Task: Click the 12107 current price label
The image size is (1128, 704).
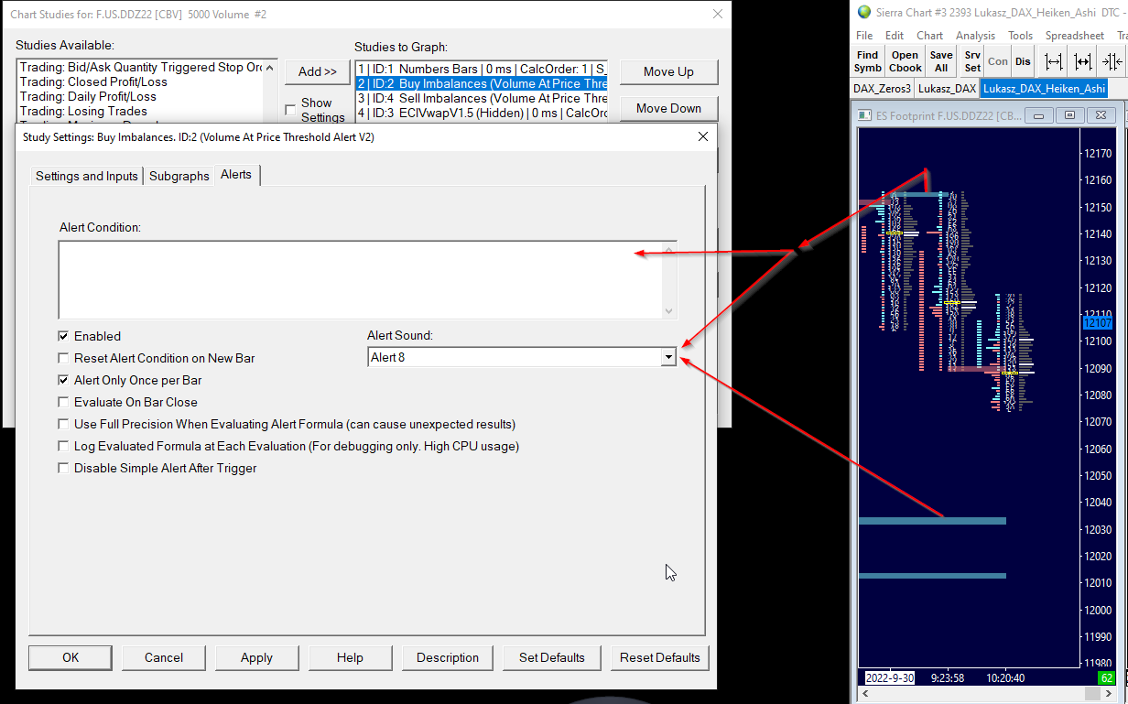Action: [x=1098, y=322]
